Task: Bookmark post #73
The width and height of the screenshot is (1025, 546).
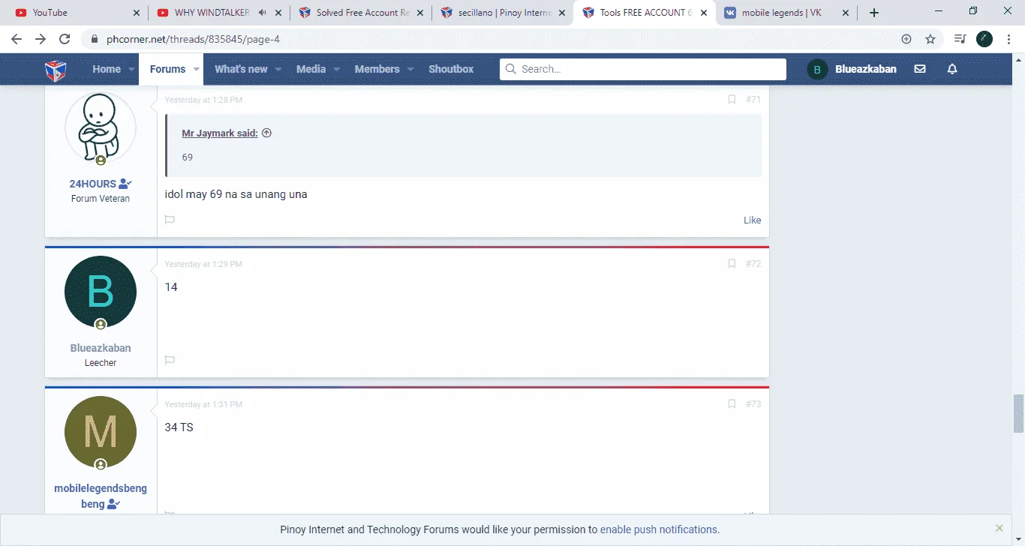Action: (732, 403)
